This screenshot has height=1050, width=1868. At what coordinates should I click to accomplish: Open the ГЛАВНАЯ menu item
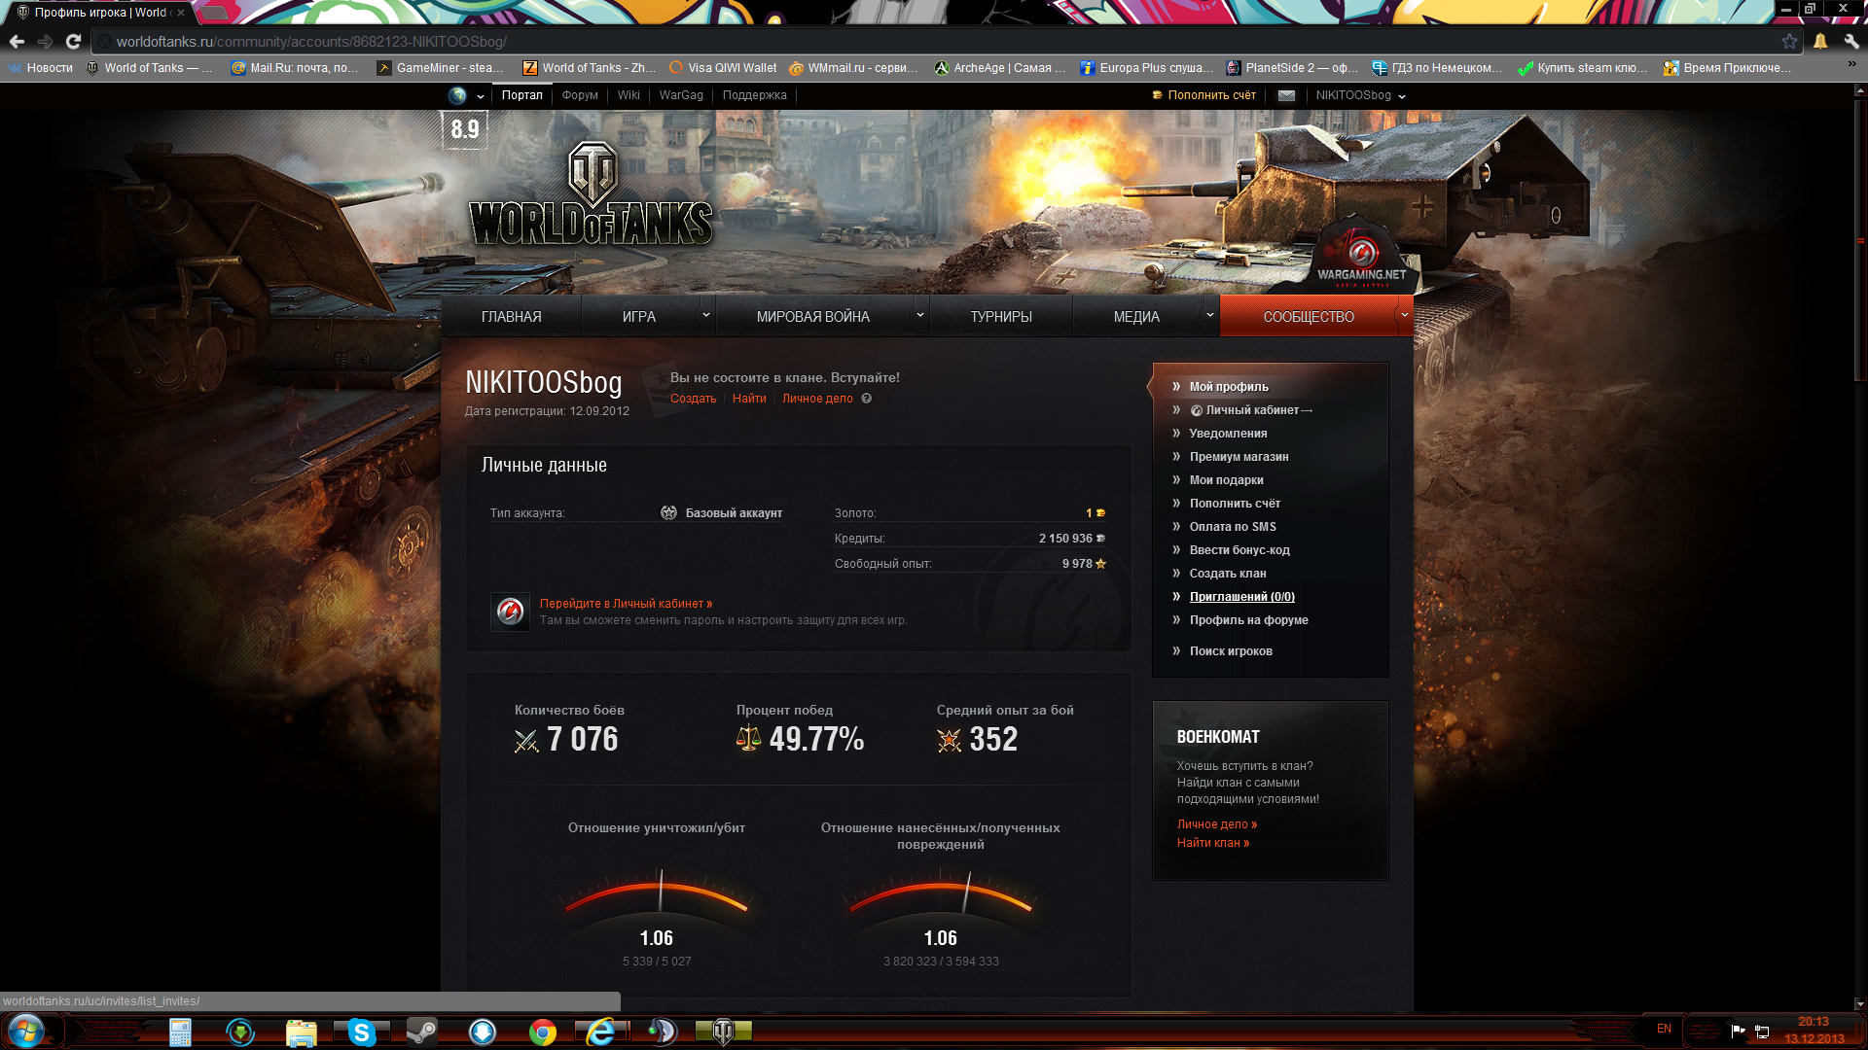click(x=511, y=317)
